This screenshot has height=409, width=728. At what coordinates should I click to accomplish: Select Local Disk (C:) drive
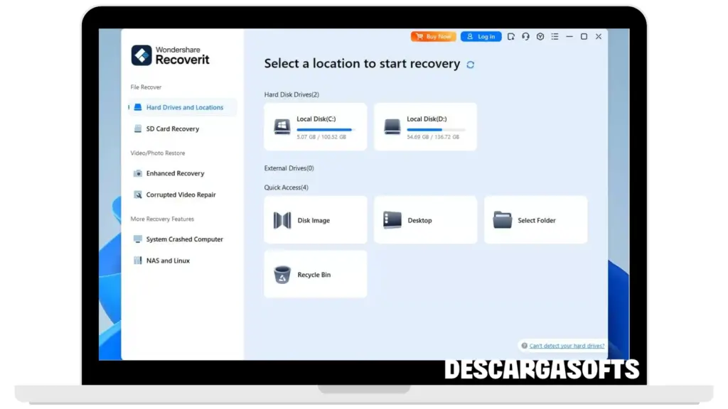tap(315, 126)
